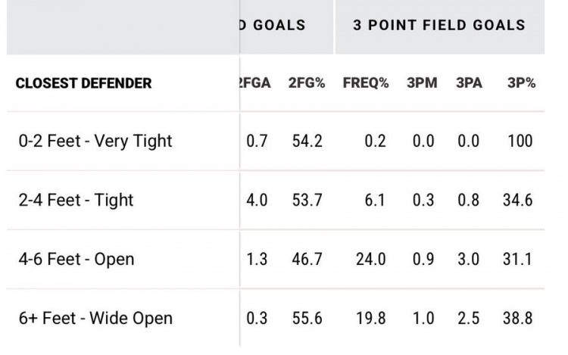
Task: Click the 3PA column header
Action: [x=469, y=83]
